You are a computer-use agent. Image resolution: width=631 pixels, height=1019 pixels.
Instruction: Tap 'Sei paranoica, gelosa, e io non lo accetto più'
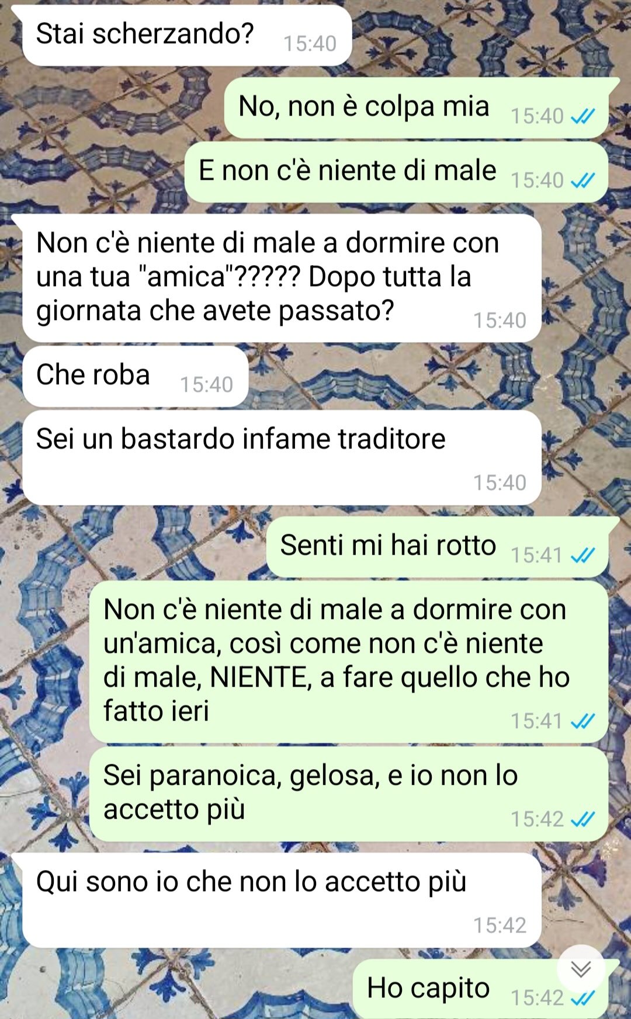click(x=348, y=794)
